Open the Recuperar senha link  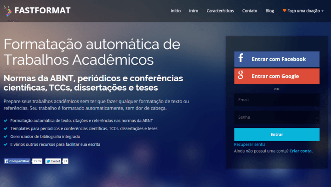click(x=250, y=144)
